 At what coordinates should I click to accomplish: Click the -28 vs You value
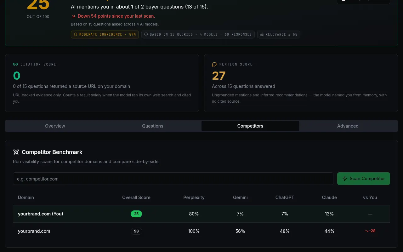coord(372,231)
